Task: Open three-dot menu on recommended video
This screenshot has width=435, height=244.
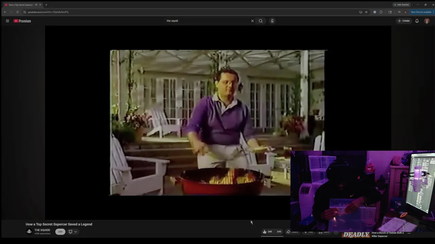Action: tap(409, 233)
